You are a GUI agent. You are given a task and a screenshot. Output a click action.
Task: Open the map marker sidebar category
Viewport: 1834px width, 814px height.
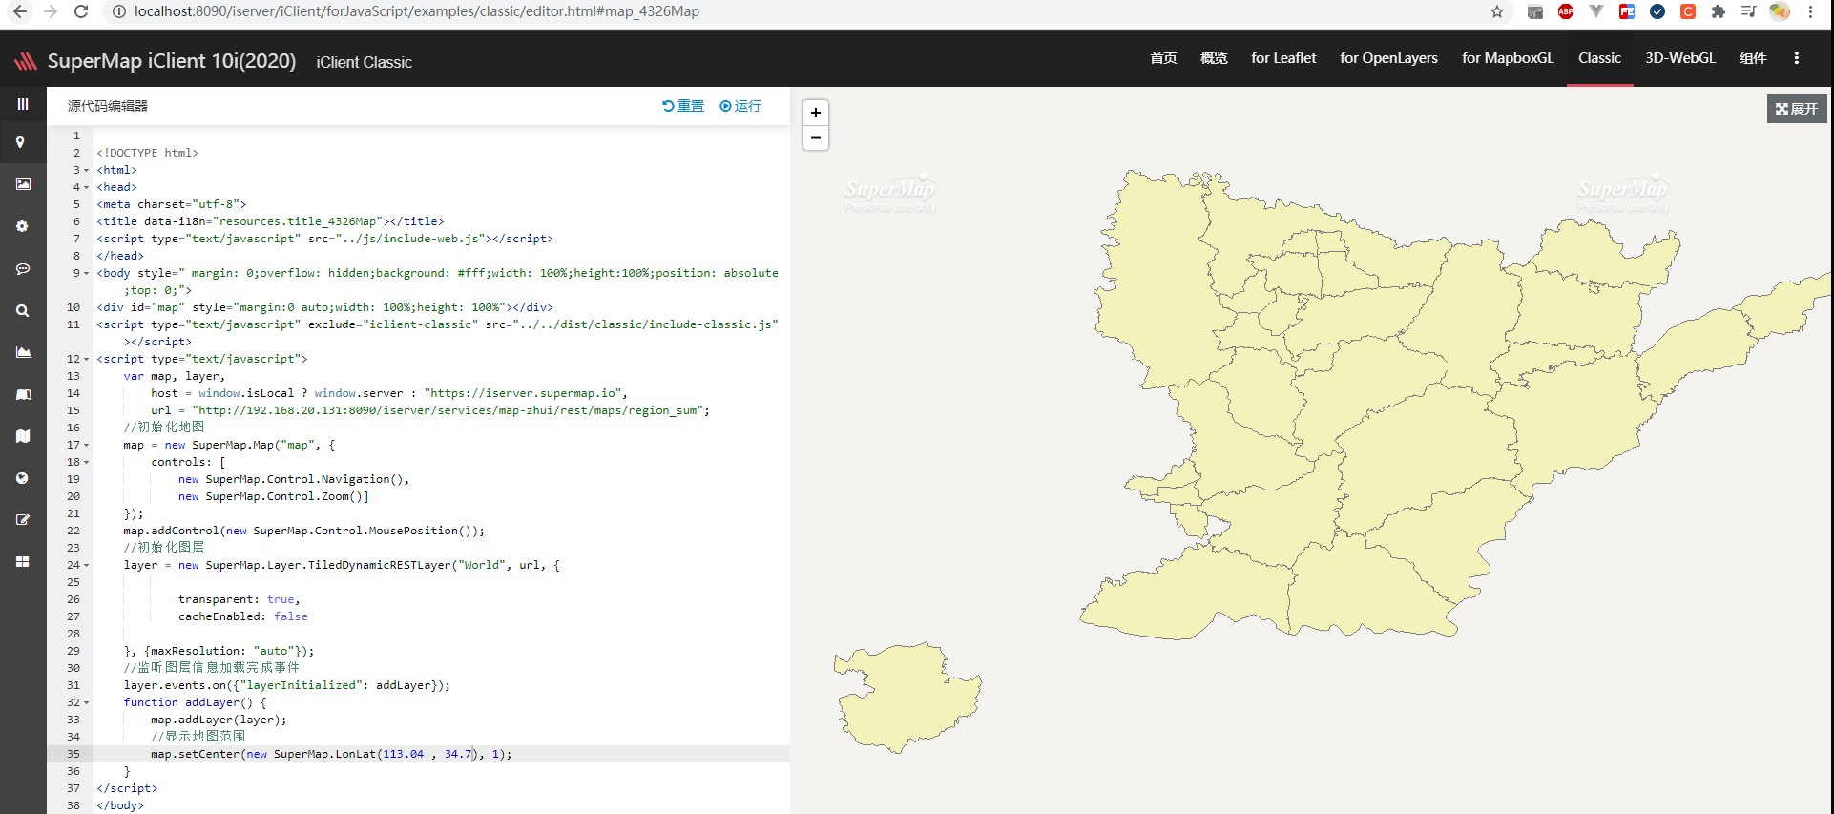(x=20, y=142)
